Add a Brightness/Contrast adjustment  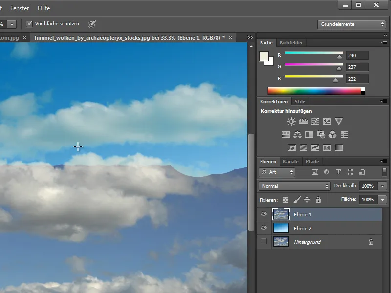click(291, 122)
